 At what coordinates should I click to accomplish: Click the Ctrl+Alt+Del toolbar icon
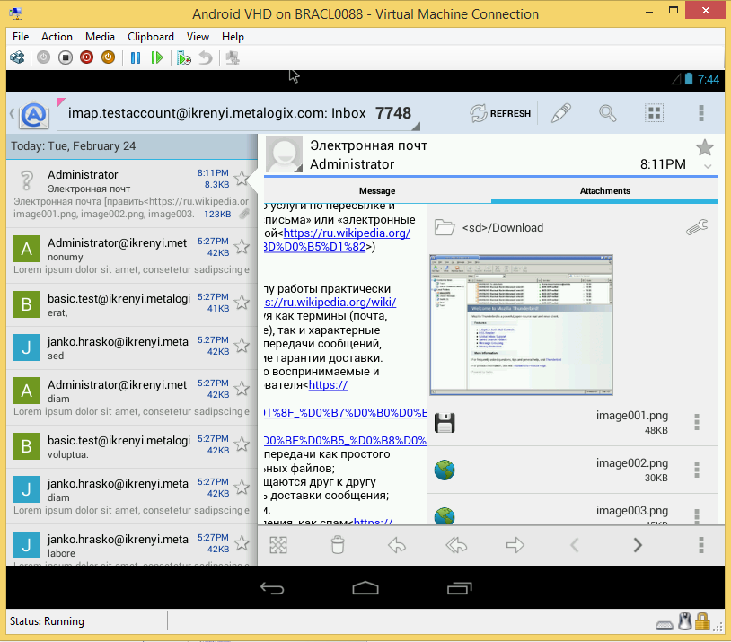tap(17, 57)
